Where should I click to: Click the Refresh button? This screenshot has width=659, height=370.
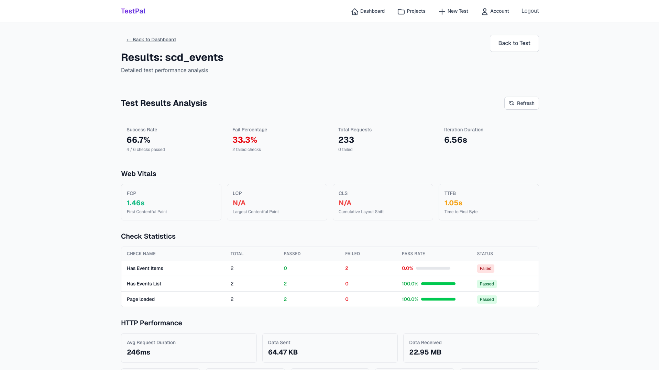(521, 103)
